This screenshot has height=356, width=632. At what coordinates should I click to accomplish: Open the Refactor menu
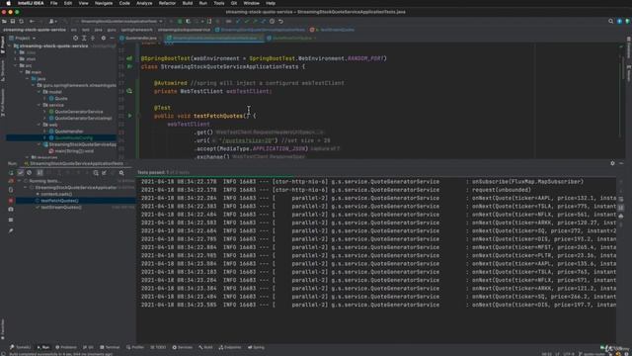167,3
